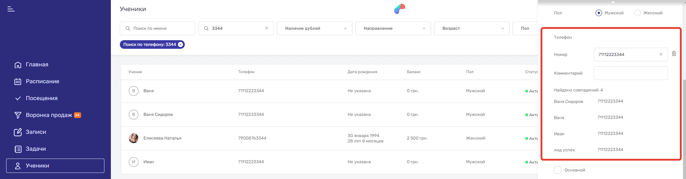The image size is (686, 179).
Task: Clear the phone search field 3344
Action: (x=267, y=28)
